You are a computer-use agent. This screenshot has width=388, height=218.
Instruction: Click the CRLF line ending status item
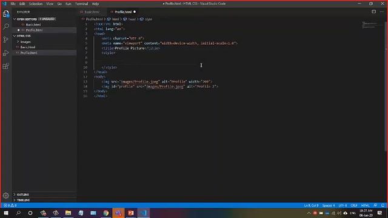354,205
